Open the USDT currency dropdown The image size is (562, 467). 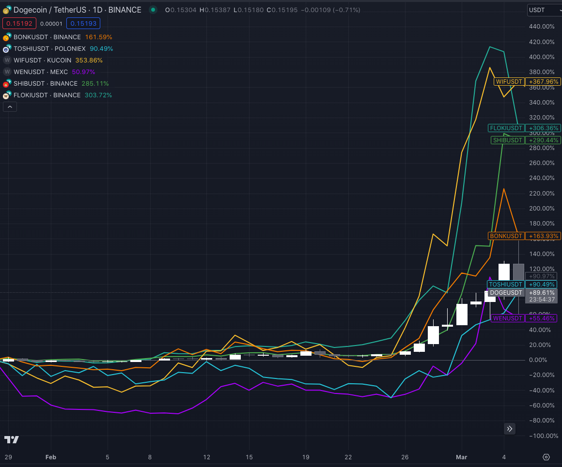point(545,10)
